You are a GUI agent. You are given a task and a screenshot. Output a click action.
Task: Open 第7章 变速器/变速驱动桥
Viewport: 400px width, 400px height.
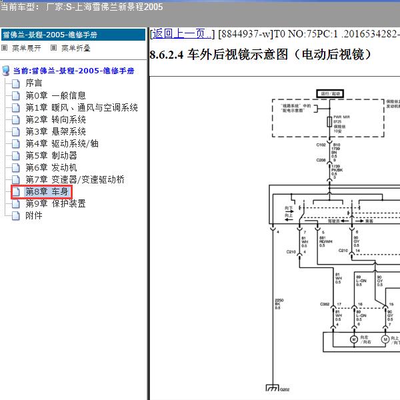pyautogui.click(x=75, y=179)
